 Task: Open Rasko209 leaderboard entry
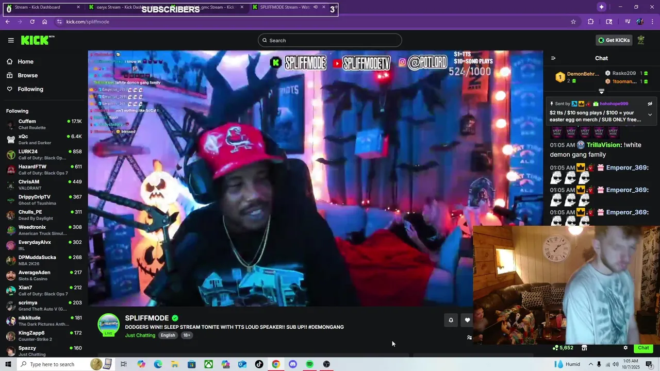[x=626, y=73]
